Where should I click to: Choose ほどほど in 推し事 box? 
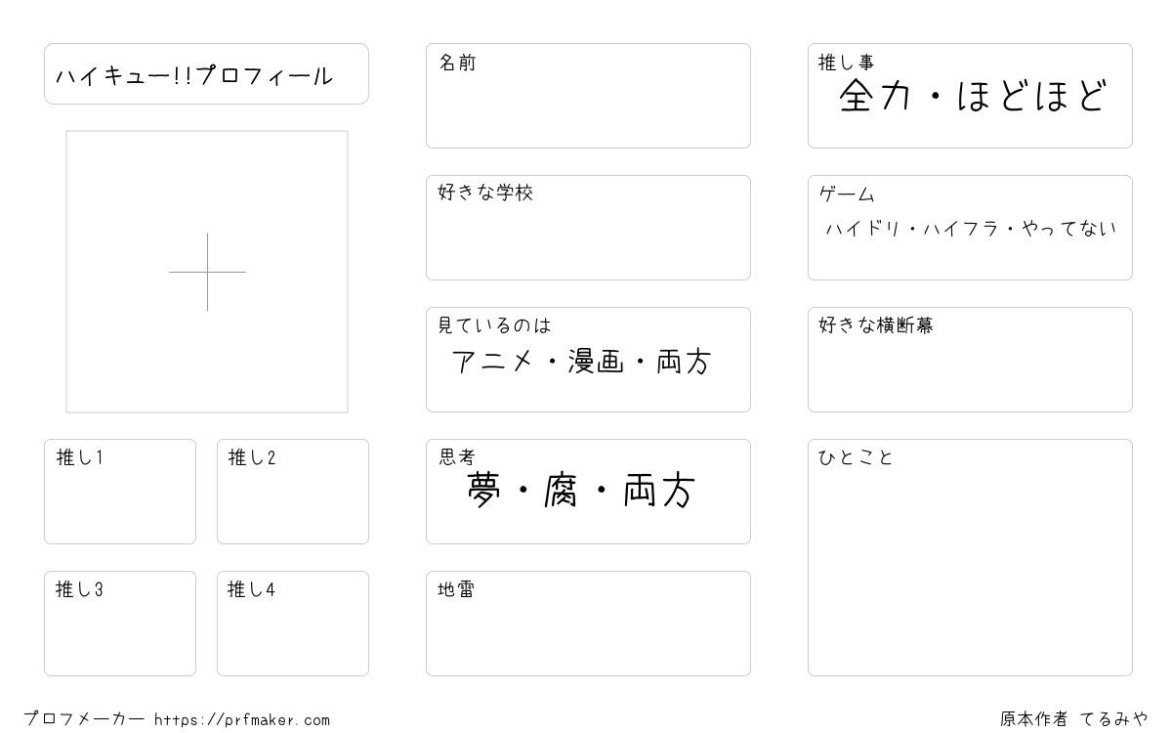[x=1032, y=97]
